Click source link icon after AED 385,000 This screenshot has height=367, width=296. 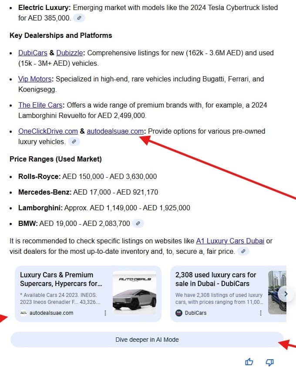[79, 18]
